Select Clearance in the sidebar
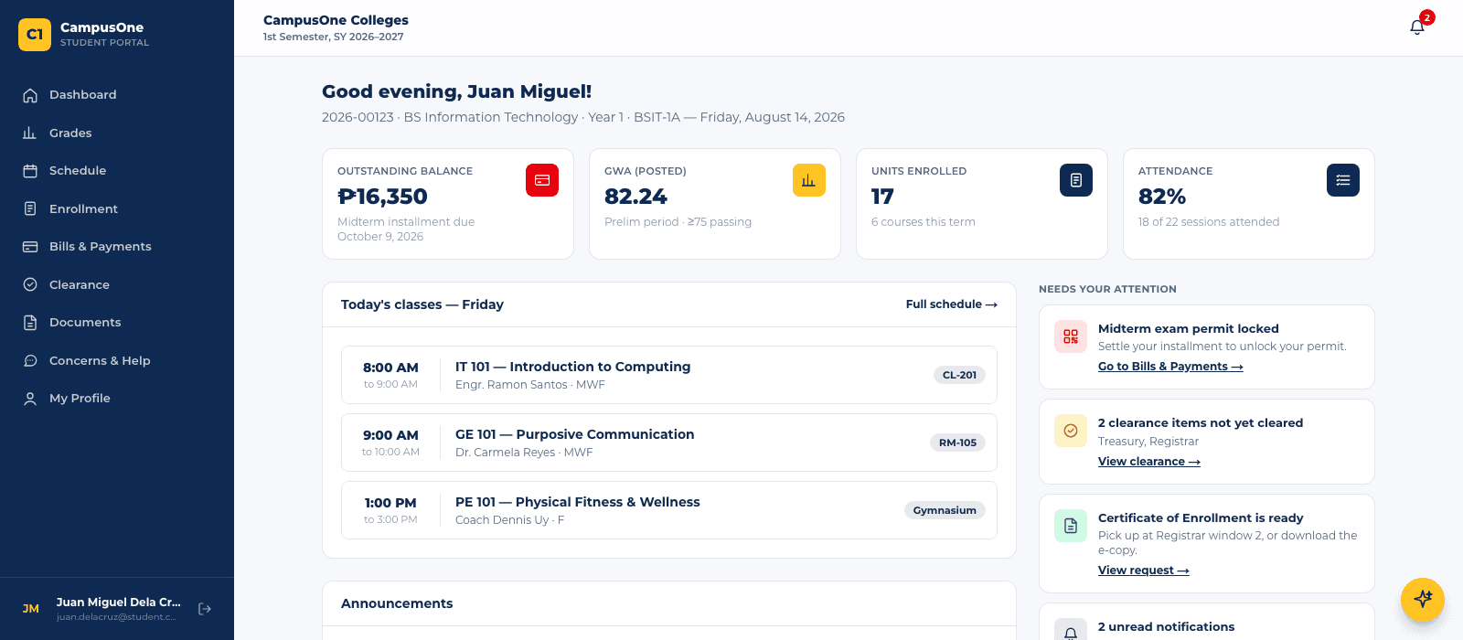Image resolution: width=1463 pixels, height=640 pixels. tap(117, 284)
